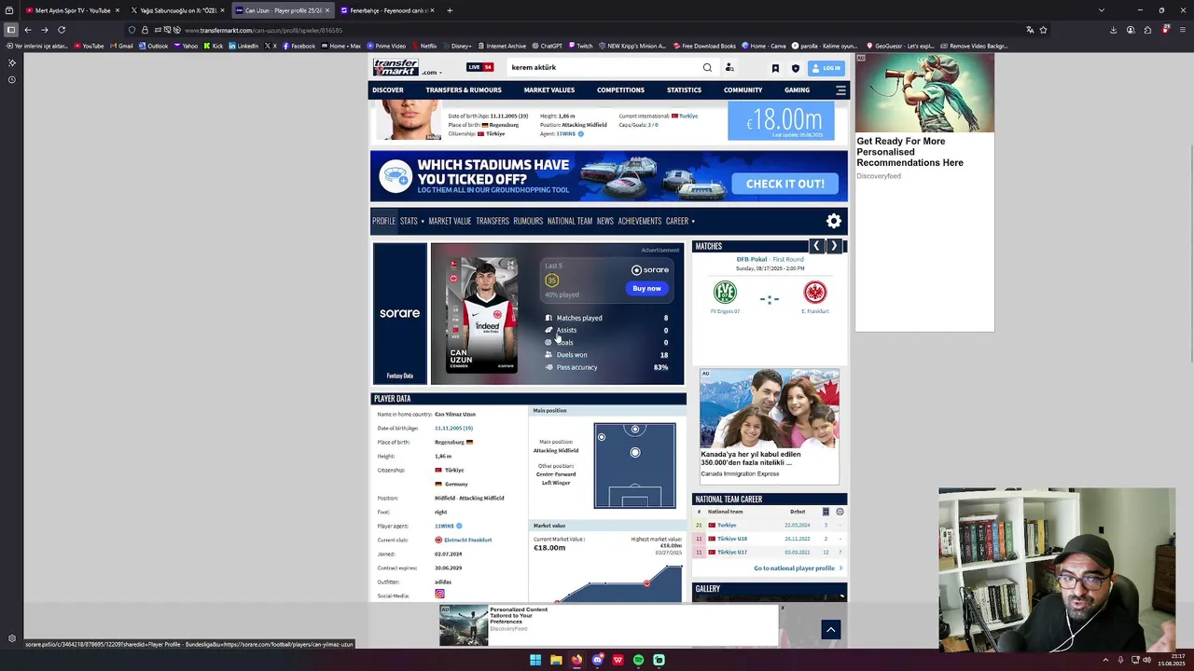The width and height of the screenshot is (1194, 671).
Task: Switch to Mert Aydın Spor TV YouTube tab
Action: point(71,10)
